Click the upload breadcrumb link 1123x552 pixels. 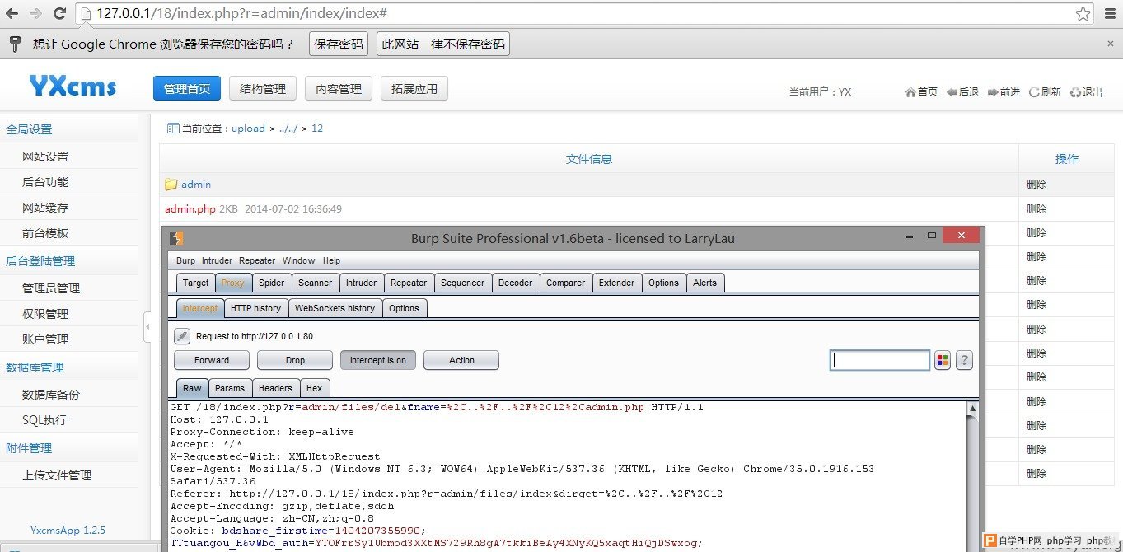tap(248, 129)
